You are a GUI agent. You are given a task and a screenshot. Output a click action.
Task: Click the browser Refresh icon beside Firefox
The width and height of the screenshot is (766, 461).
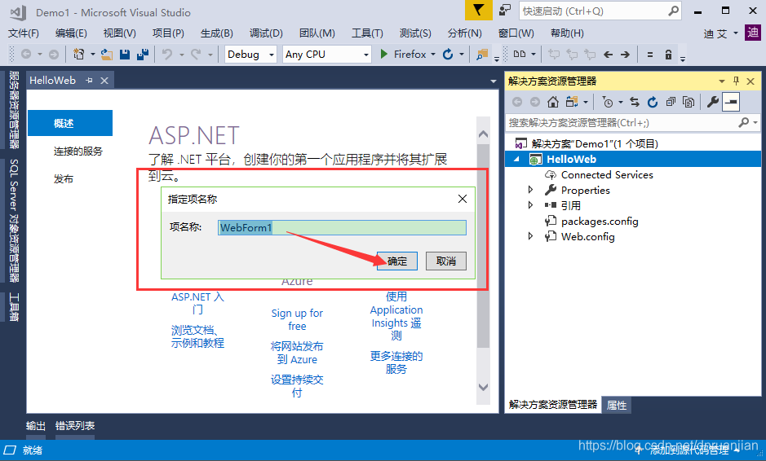tap(448, 54)
